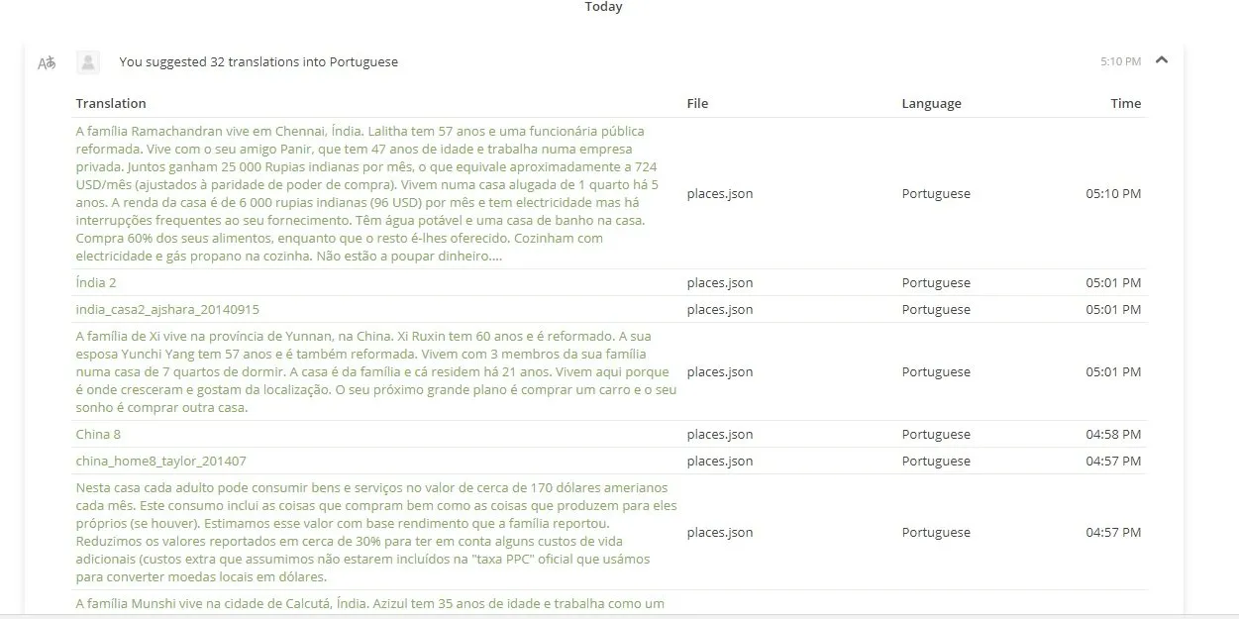Click Portuguese in the China 8 row

point(936,435)
